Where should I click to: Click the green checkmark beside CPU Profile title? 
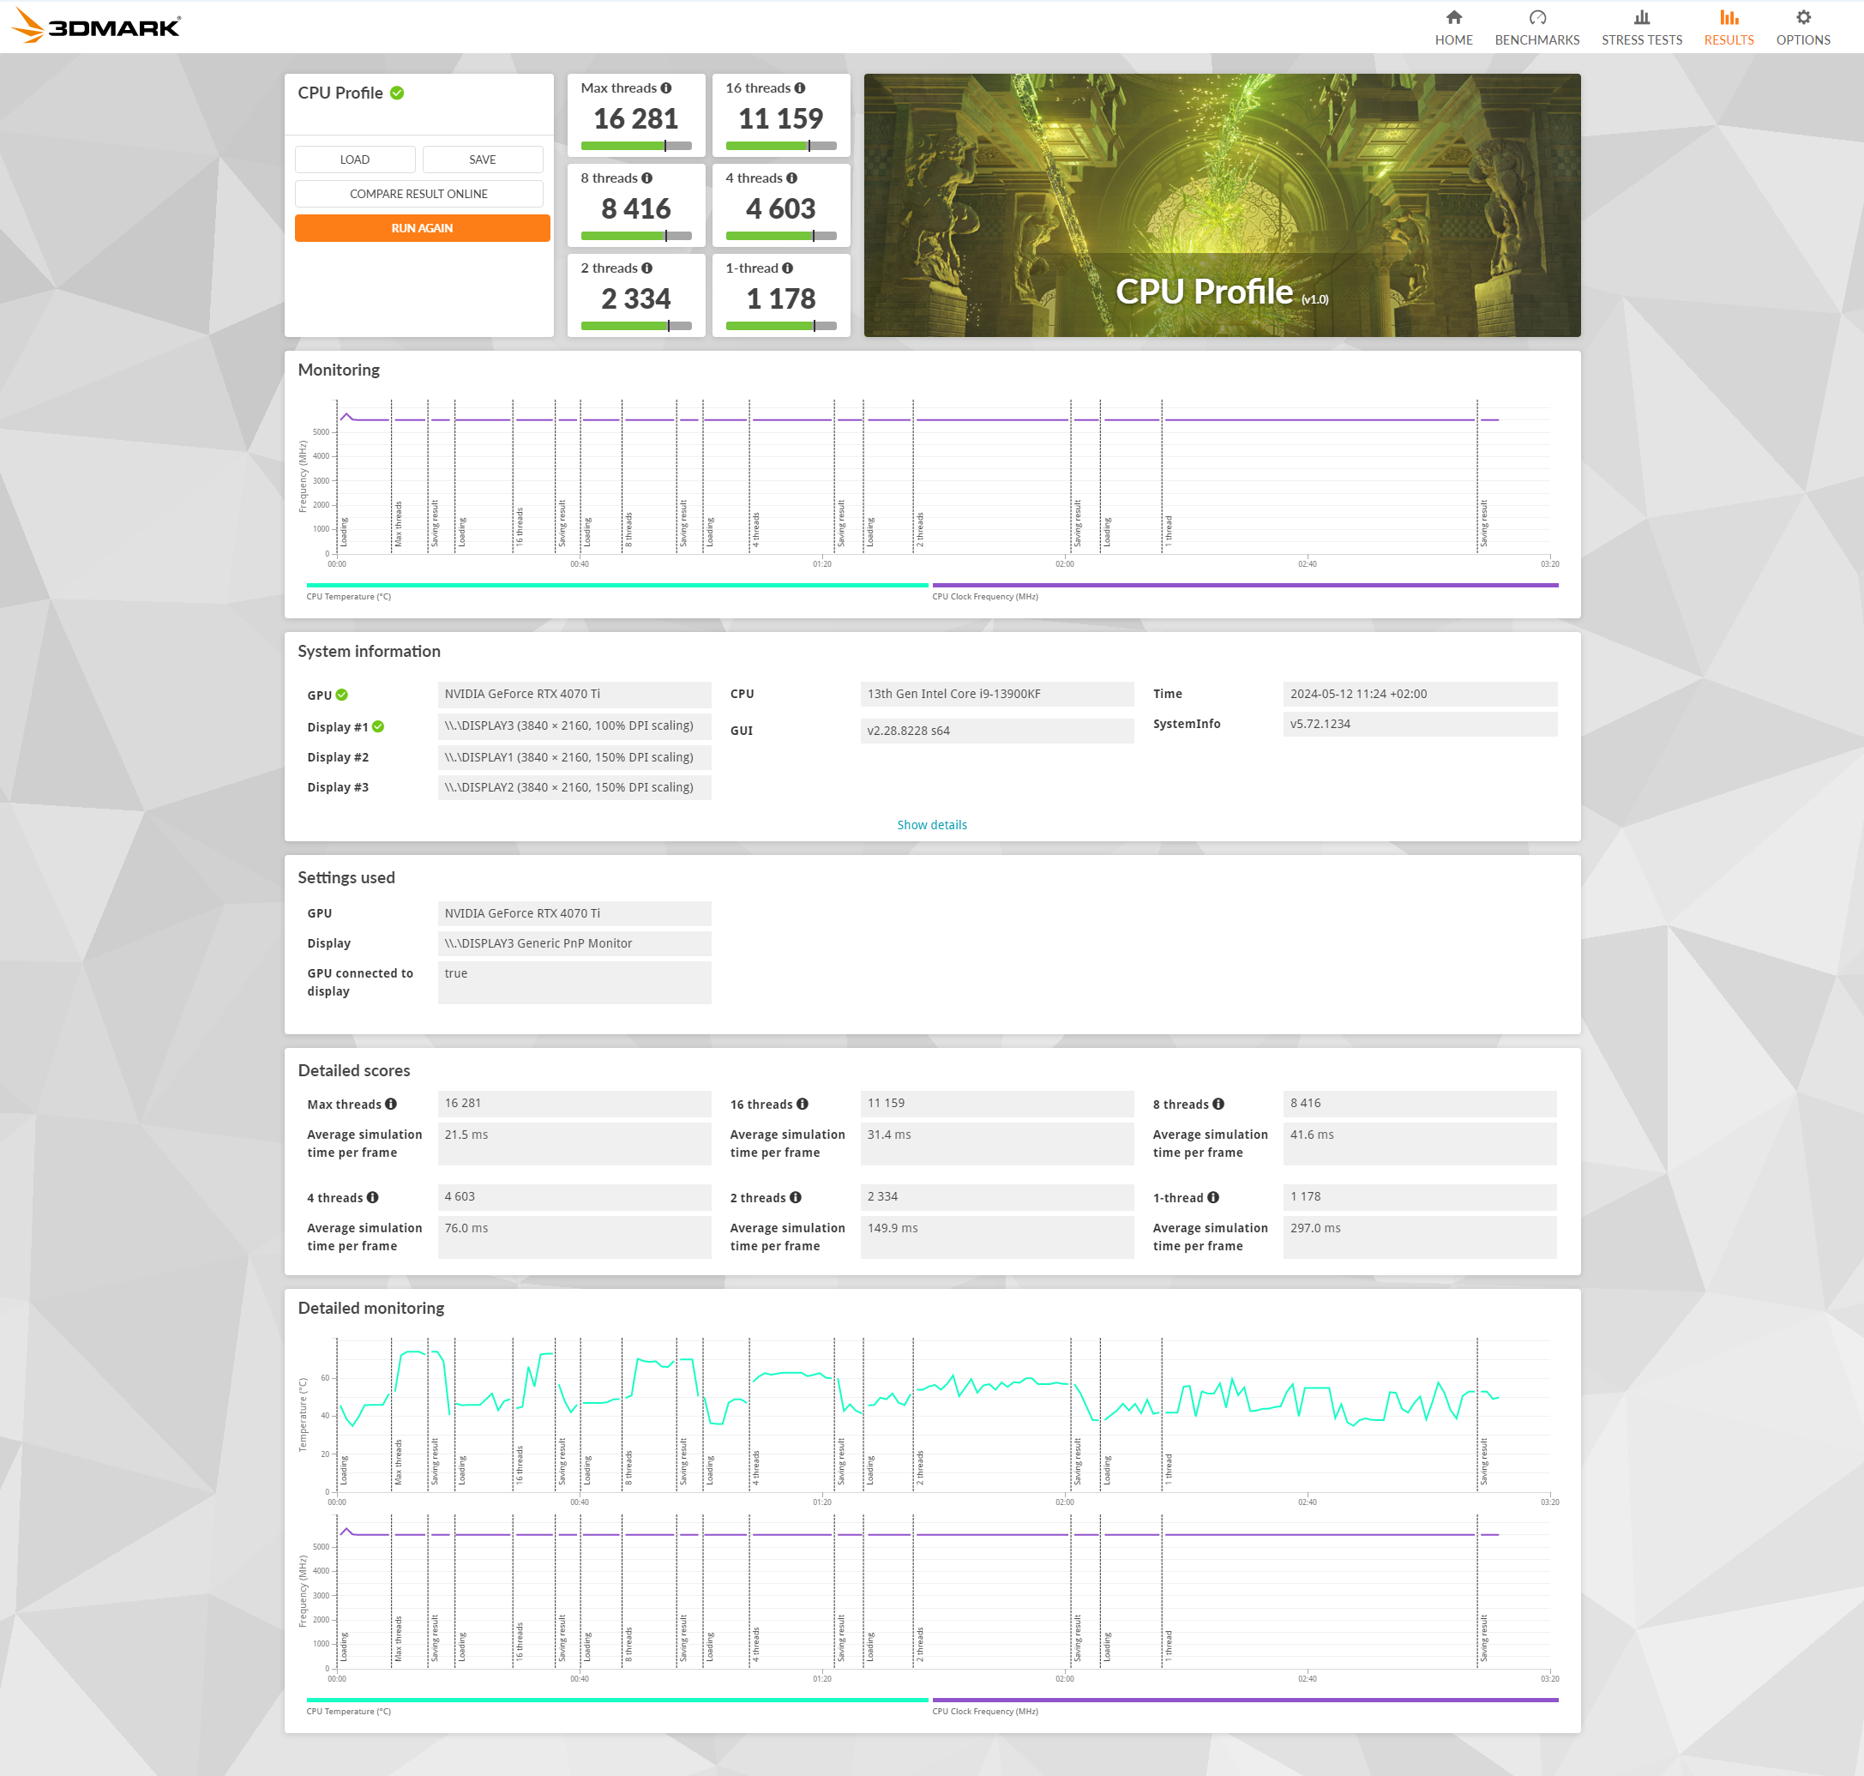[397, 93]
